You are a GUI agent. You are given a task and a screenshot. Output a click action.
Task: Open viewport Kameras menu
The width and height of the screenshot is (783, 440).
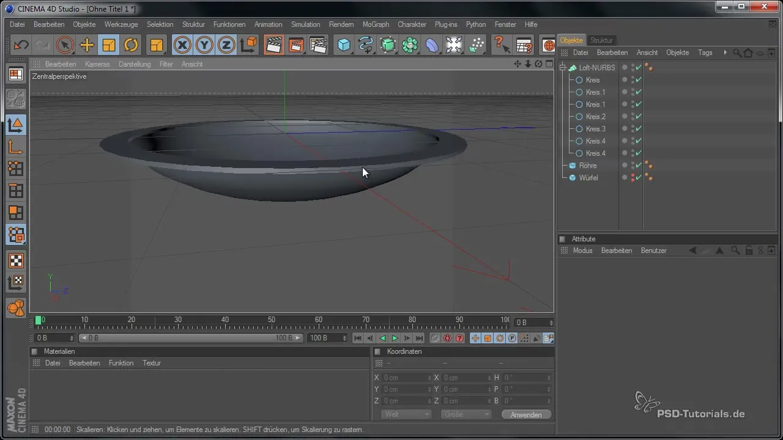point(97,64)
